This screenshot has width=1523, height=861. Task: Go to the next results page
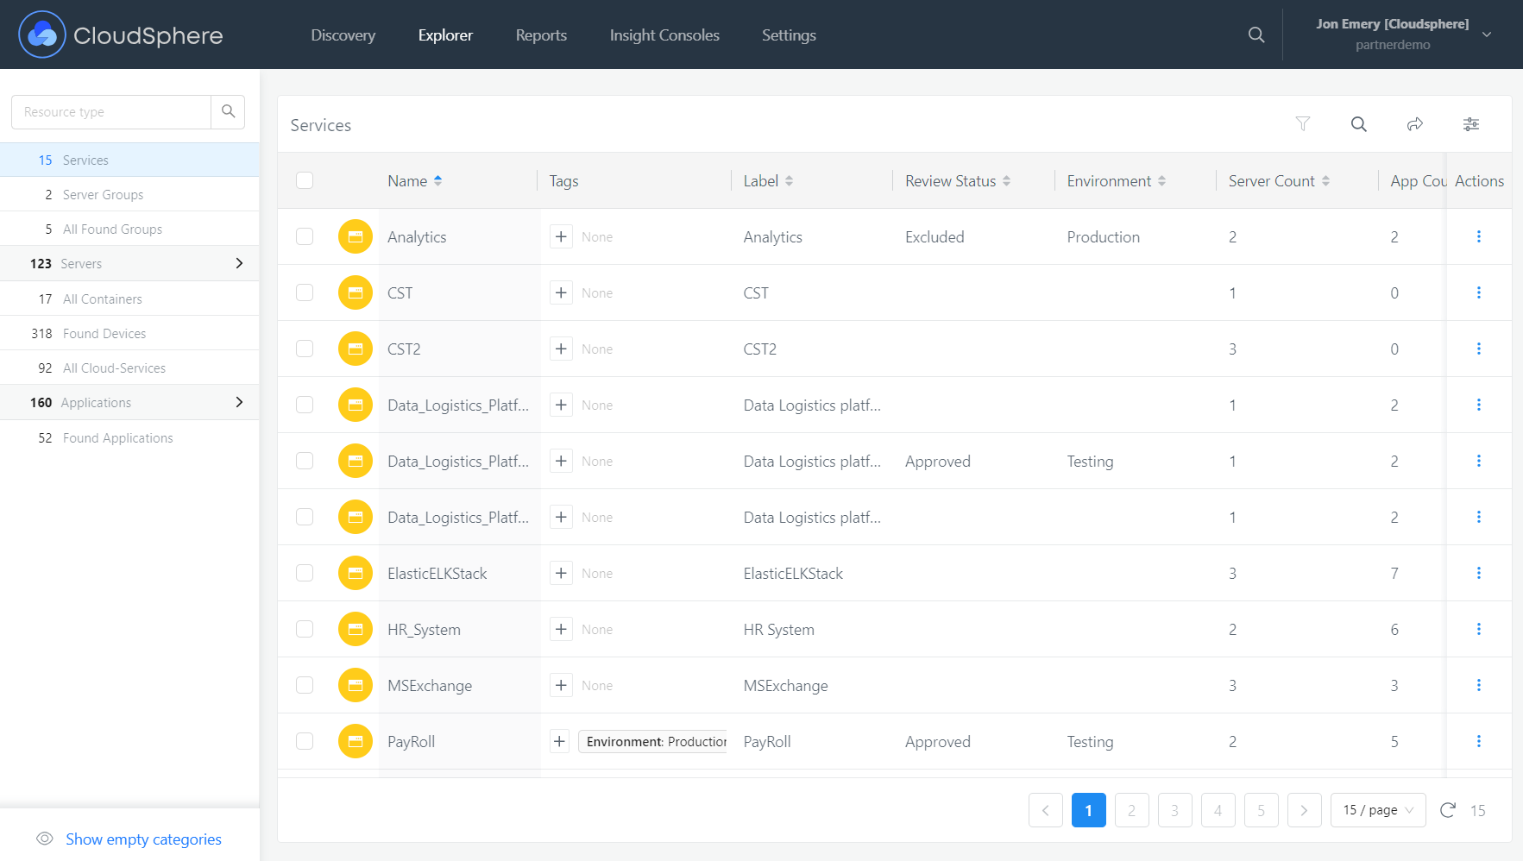tap(1304, 810)
